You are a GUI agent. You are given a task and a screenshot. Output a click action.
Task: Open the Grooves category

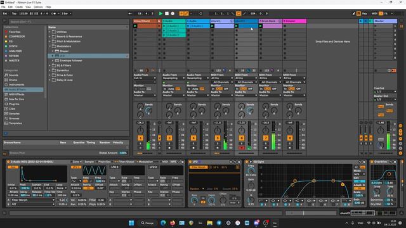14,118
